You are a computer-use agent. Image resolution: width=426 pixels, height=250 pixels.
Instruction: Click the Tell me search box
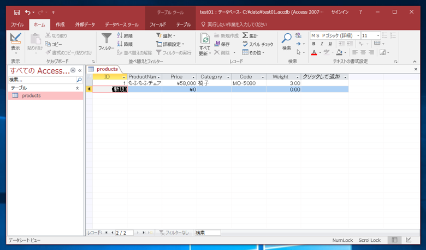point(234,25)
